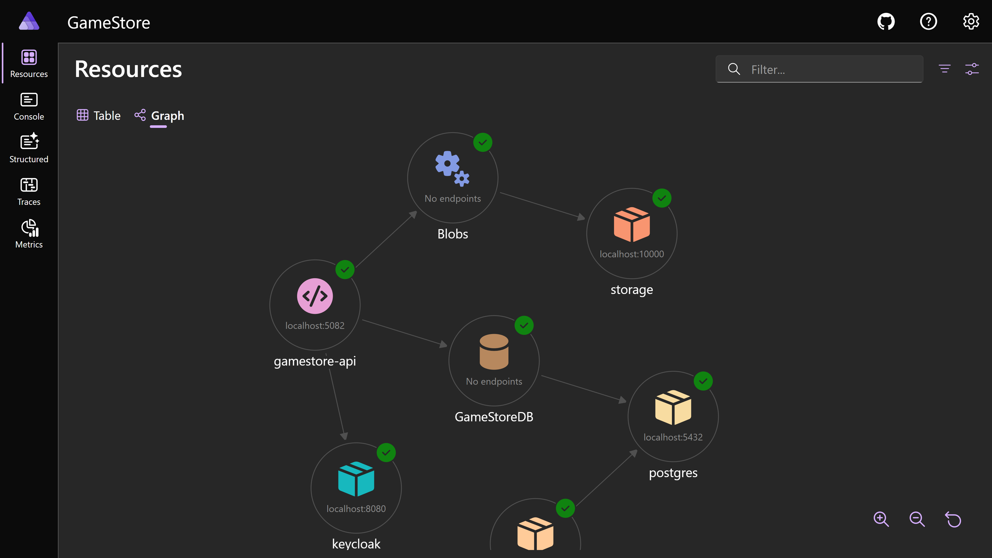992x558 pixels.
Task: Open the GitHub repository icon
Action: [886, 21]
